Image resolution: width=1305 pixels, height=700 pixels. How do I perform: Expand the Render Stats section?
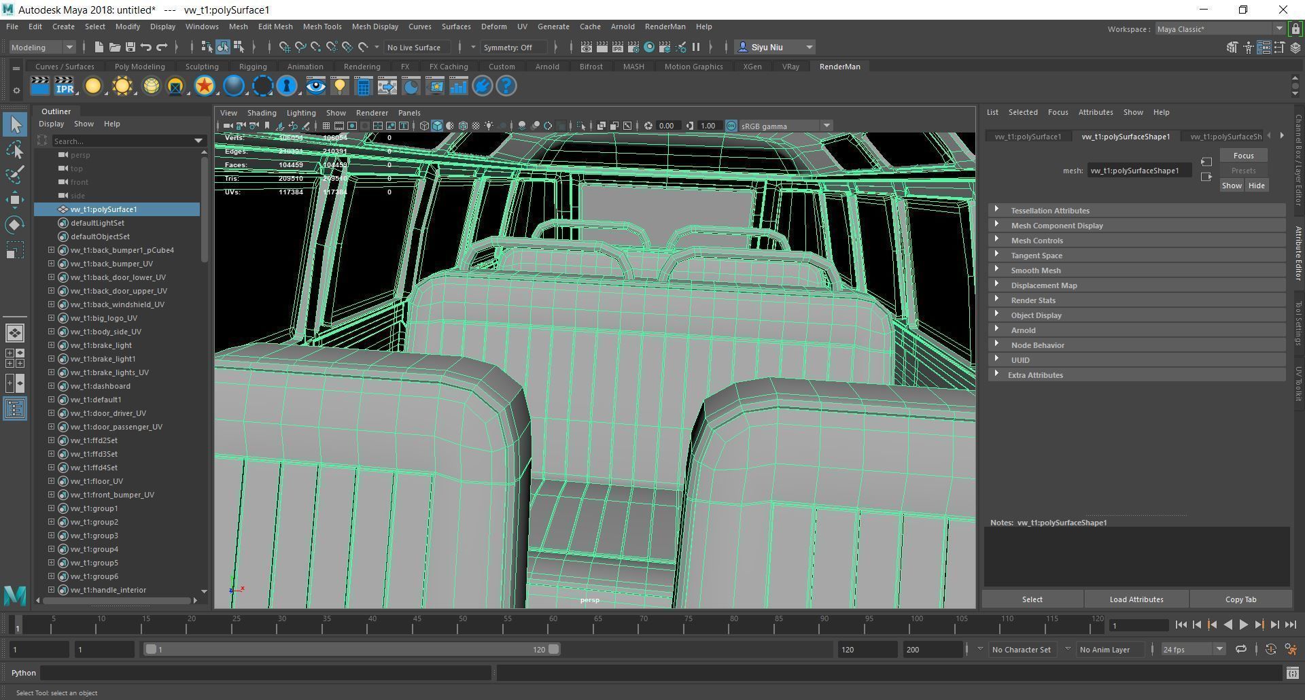click(x=1137, y=300)
